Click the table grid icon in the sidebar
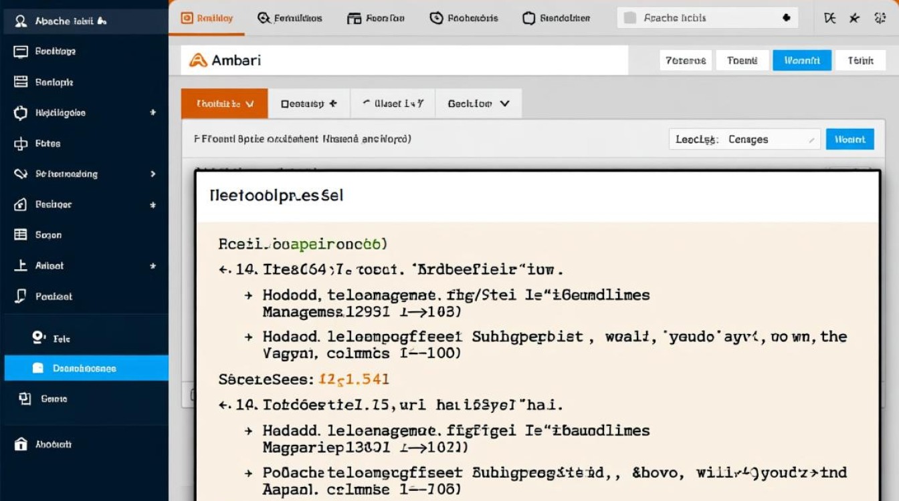 point(21,235)
